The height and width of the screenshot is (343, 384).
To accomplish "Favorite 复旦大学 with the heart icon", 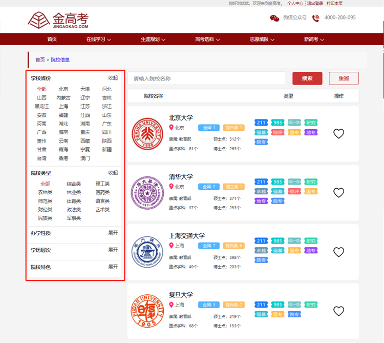I will 338,311.
